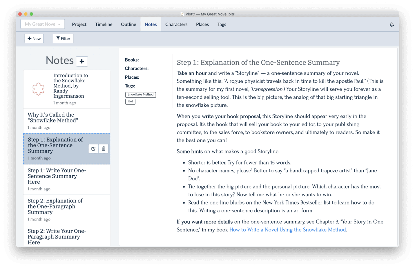
Task: Delete the selected note with trash icon
Action: point(104,149)
